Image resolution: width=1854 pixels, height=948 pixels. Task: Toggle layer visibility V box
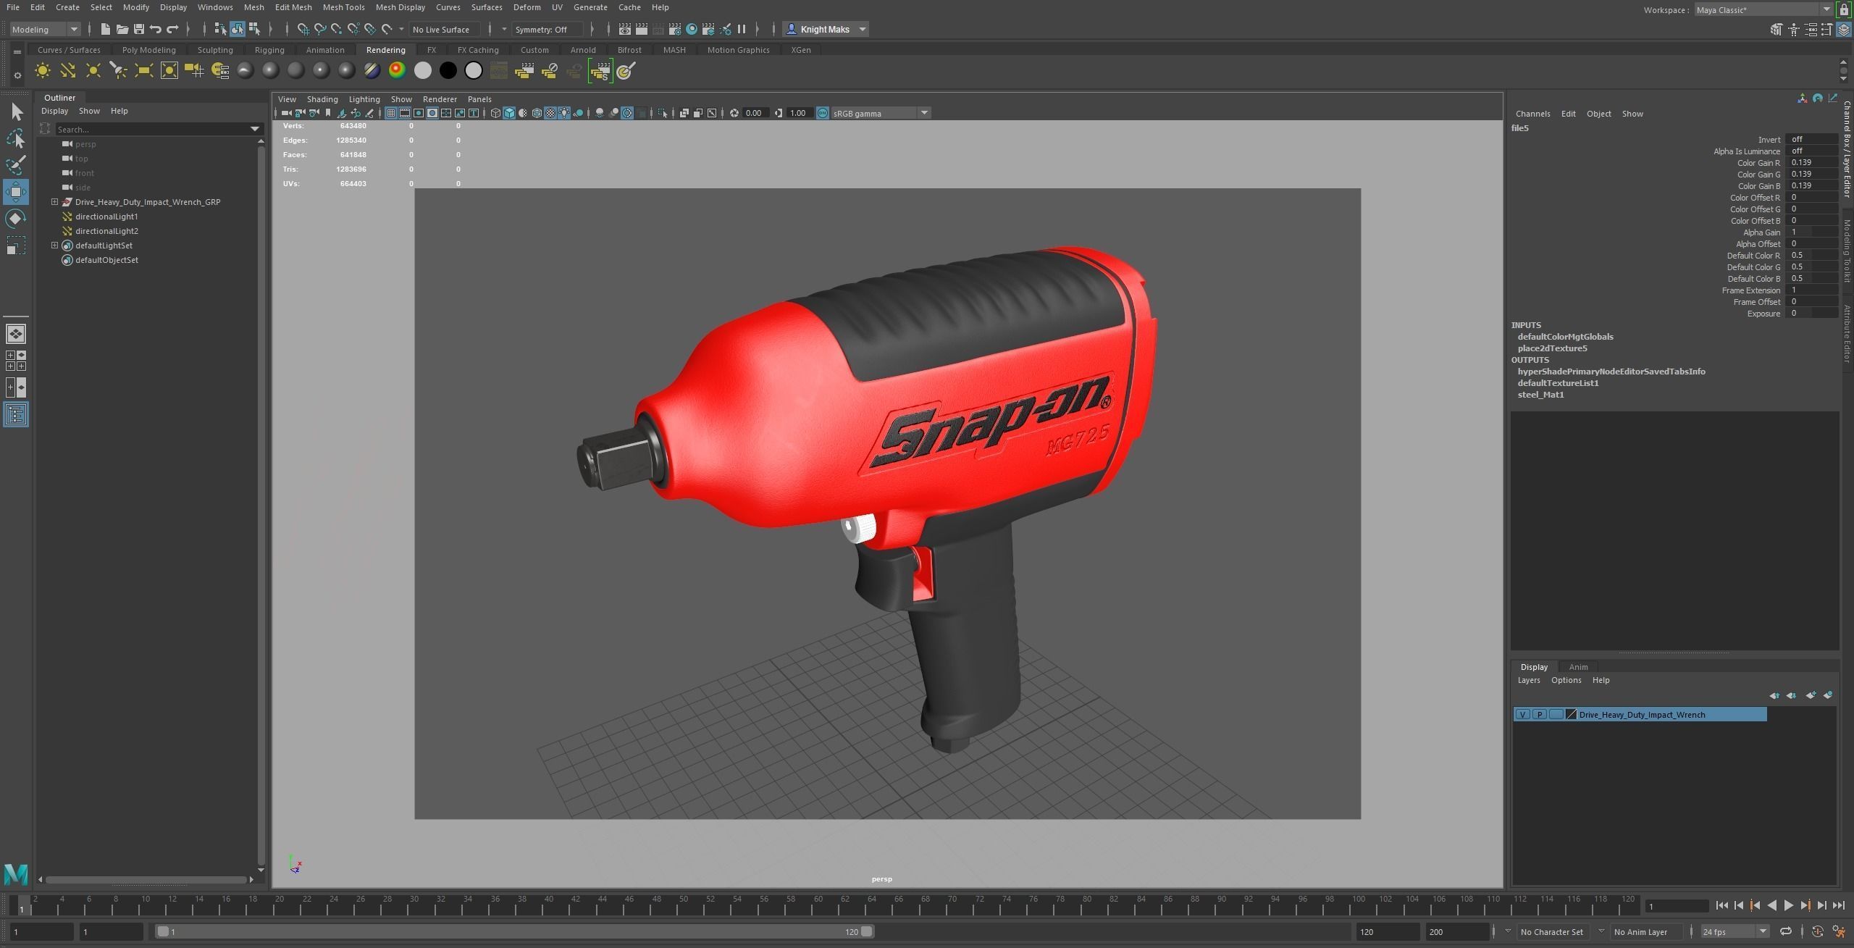(1523, 714)
